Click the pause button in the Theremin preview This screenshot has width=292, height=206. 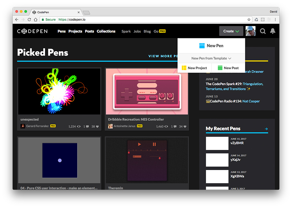tap(154, 144)
